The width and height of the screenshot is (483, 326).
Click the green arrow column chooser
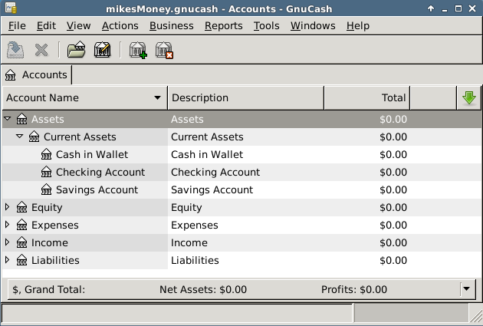coord(469,97)
